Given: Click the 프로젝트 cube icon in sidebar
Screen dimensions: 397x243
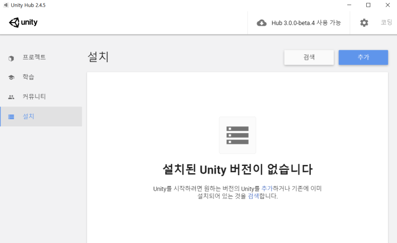Looking at the screenshot, I should [x=11, y=59].
